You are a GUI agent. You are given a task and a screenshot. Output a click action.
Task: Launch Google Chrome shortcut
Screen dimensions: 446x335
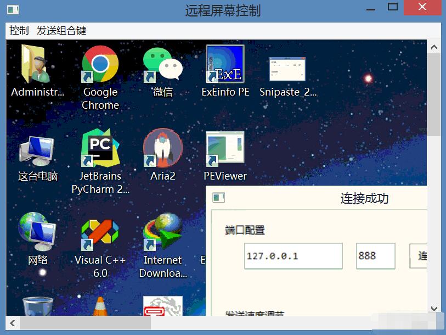[x=100, y=64]
